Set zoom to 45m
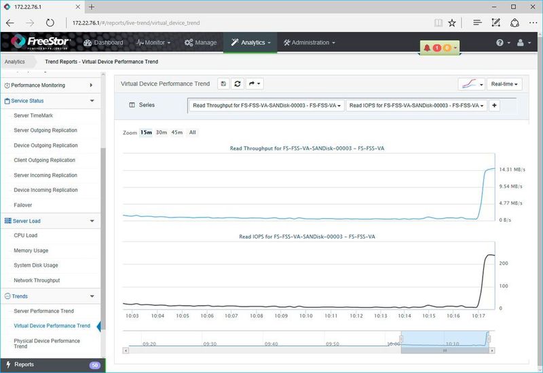 [177, 132]
